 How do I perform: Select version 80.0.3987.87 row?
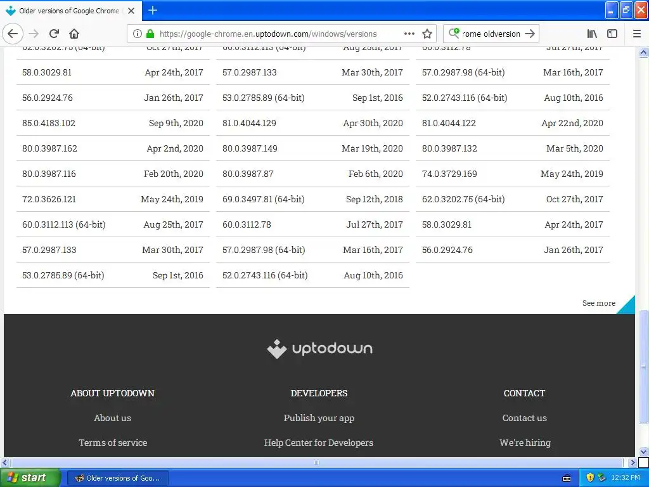(x=312, y=174)
